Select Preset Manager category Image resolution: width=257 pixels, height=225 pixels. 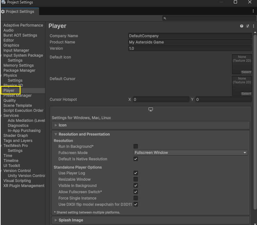(x=18, y=95)
